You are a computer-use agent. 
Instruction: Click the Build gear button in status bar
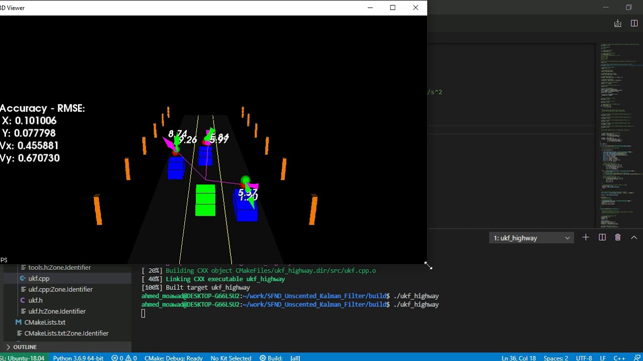(x=271, y=358)
